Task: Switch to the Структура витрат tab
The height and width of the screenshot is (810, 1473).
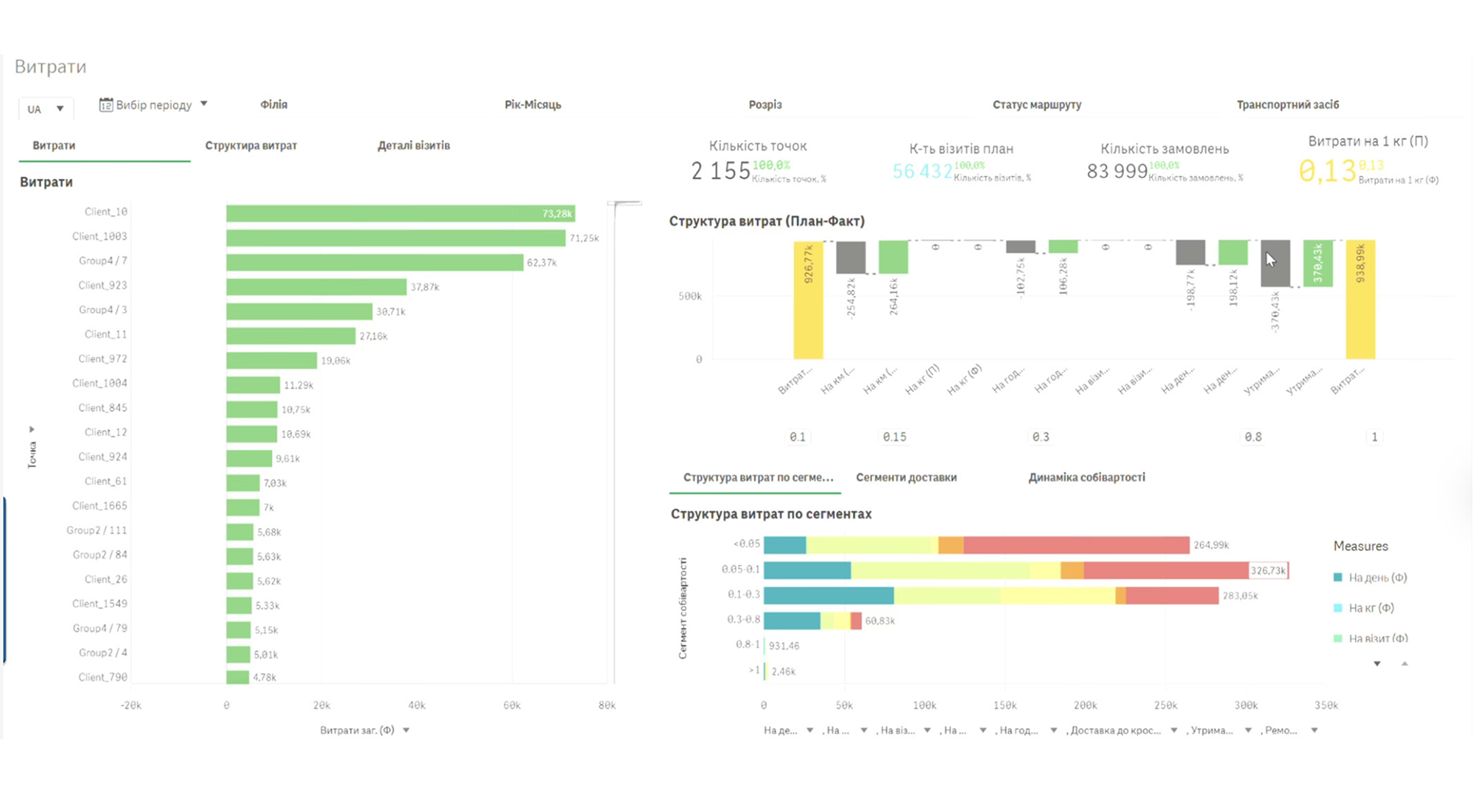Action: [x=251, y=146]
